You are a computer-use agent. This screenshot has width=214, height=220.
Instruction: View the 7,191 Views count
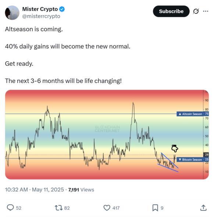81,190
